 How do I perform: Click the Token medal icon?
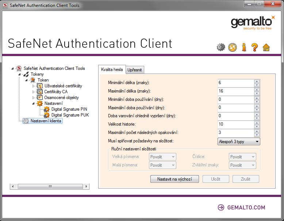click(x=33, y=80)
